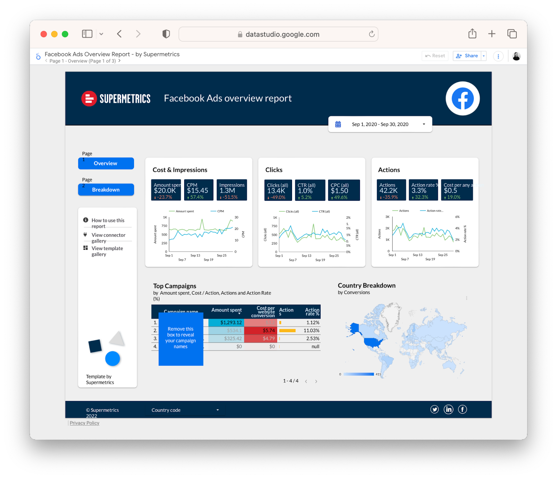This screenshot has height=479, width=557.
Task: Open the Privacy Policy link
Action: (84, 423)
